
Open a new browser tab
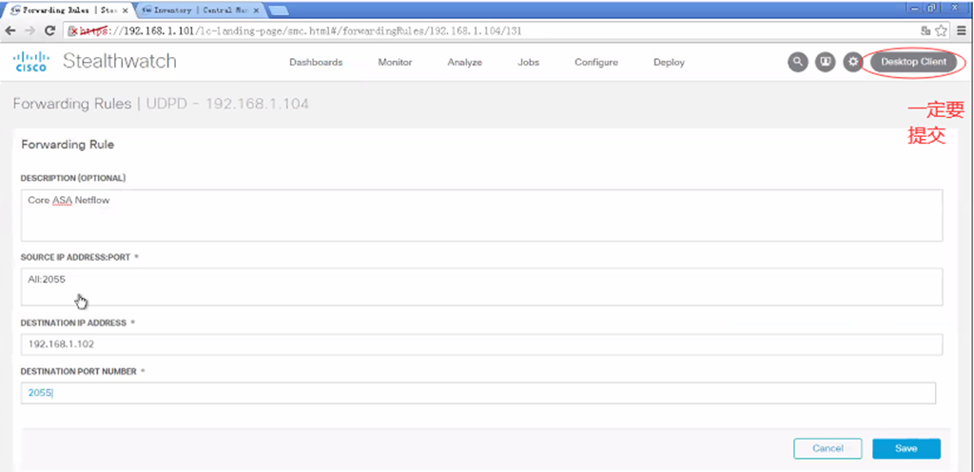[x=279, y=10]
